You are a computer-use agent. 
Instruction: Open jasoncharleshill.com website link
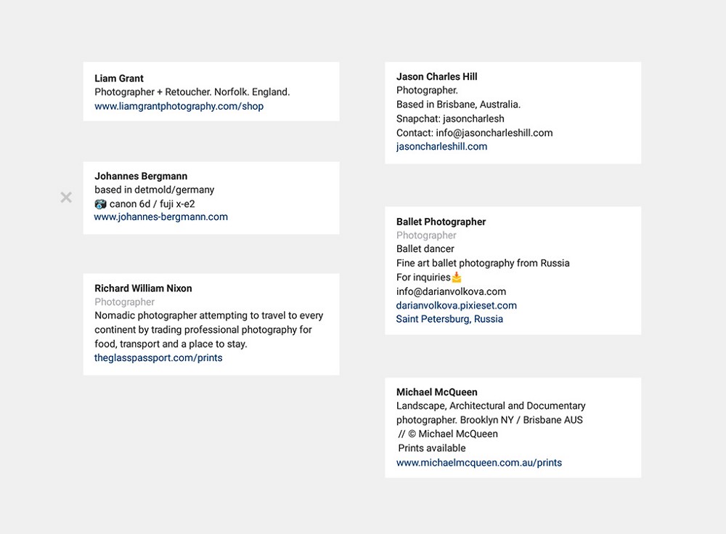pyautogui.click(x=441, y=147)
